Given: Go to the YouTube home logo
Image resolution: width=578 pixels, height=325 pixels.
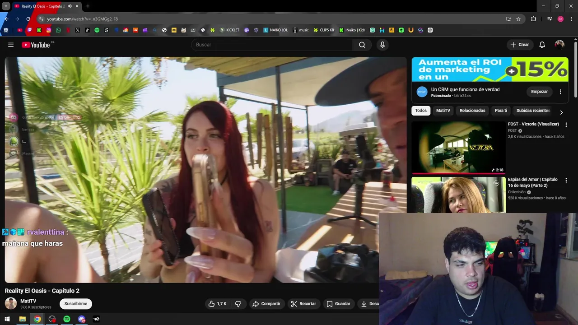Looking at the screenshot, I should click(36, 45).
